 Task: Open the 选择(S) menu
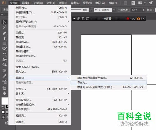point(63,3)
